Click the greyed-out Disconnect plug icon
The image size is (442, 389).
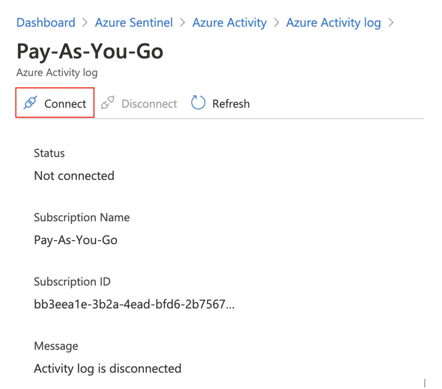[107, 103]
